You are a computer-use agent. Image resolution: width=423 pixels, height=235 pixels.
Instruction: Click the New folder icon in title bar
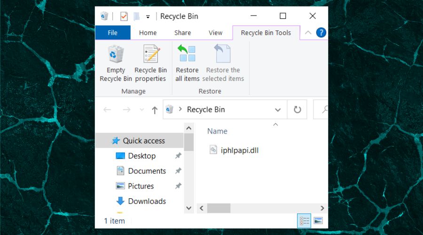tap(136, 16)
